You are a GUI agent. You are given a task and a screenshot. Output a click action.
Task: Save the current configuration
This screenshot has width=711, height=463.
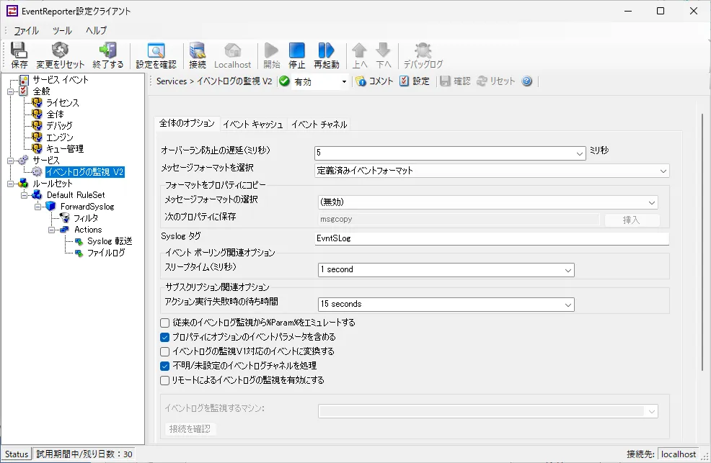tap(19, 54)
